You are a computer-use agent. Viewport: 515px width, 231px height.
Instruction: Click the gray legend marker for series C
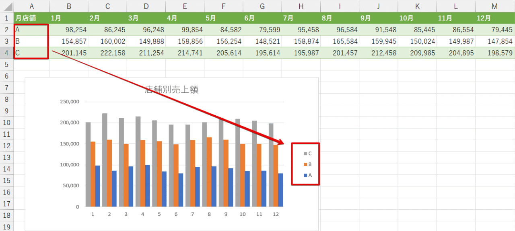(305, 153)
